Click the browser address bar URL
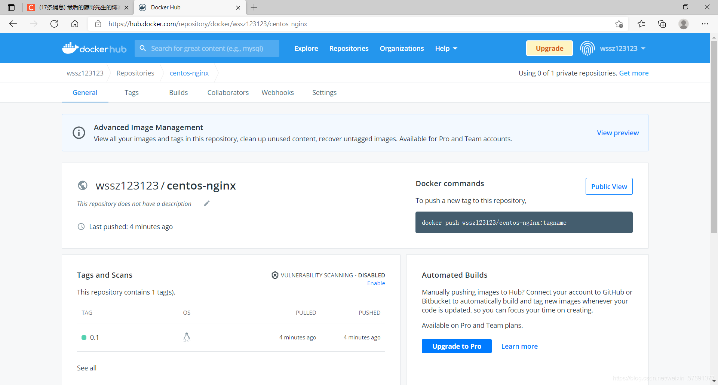This screenshot has width=718, height=385. click(x=208, y=24)
